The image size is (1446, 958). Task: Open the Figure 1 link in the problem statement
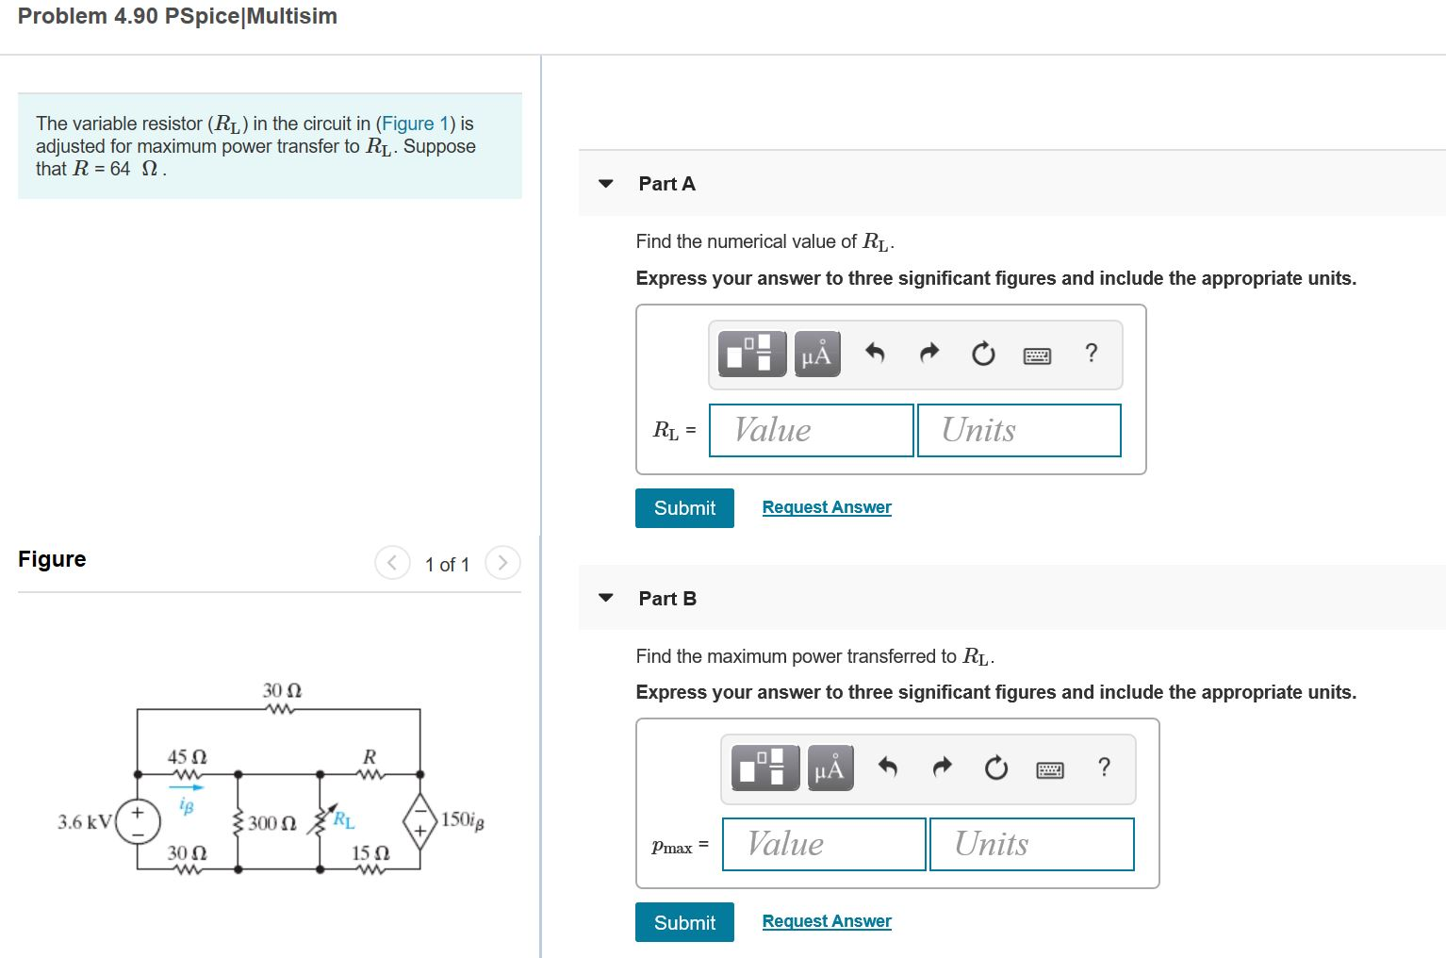tap(415, 124)
